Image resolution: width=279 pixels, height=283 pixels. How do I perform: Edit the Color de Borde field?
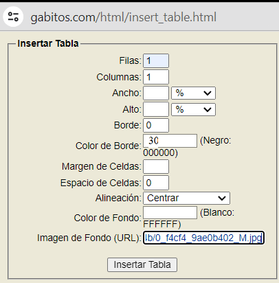(x=170, y=141)
